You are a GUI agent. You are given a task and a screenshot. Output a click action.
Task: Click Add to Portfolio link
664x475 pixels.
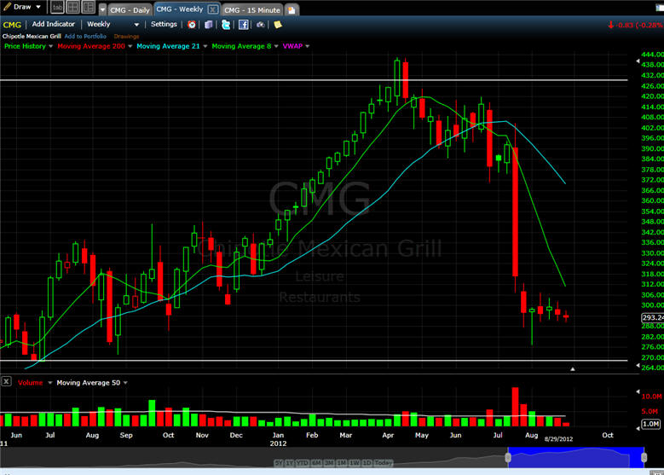pyautogui.click(x=85, y=37)
